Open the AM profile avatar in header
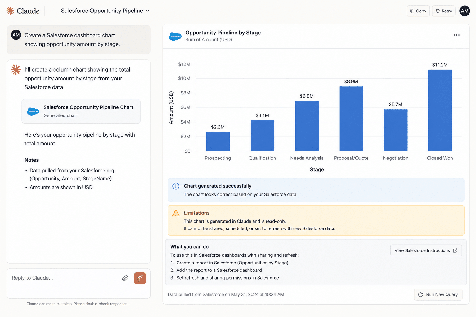This screenshot has height=317, width=476. pos(465,11)
